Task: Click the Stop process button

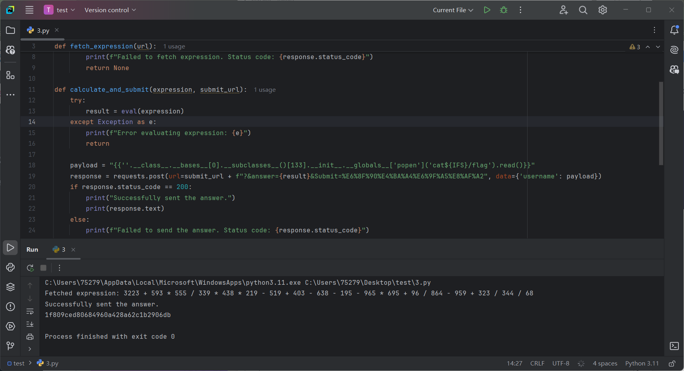Action: pos(43,268)
